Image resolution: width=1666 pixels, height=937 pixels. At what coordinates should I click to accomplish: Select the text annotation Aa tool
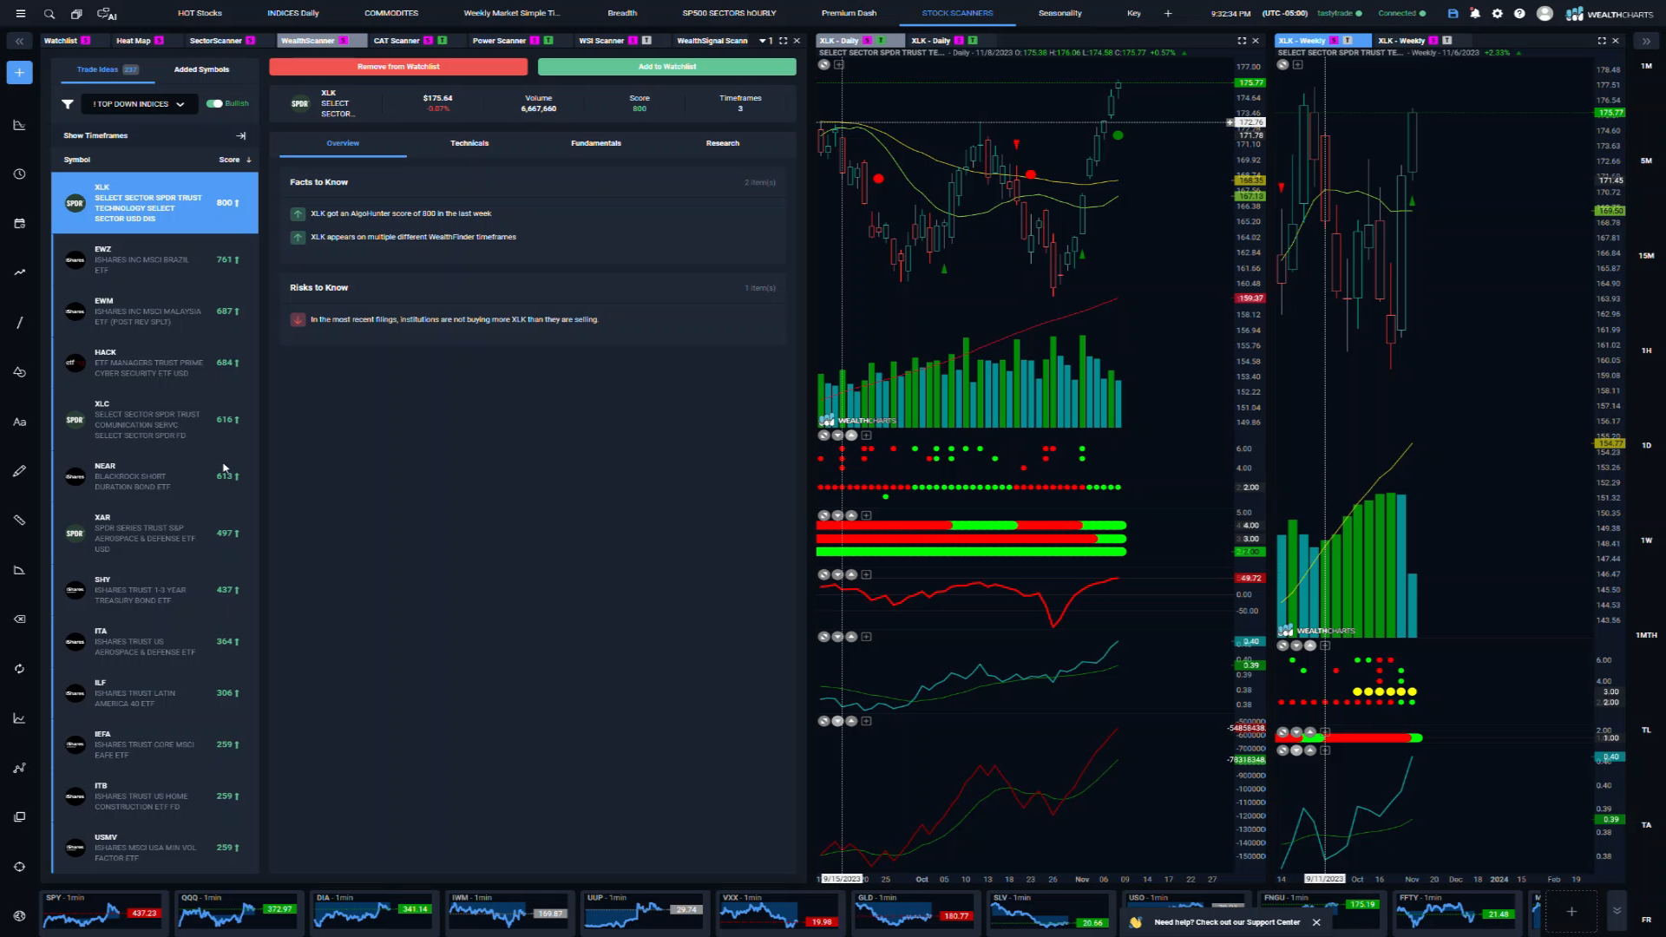click(19, 422)
